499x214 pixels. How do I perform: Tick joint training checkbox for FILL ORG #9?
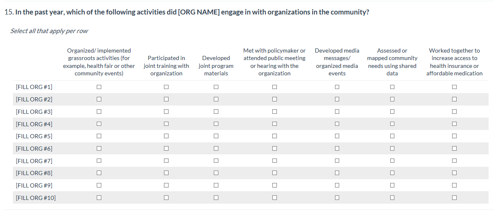pyautogui.click(x=166, y=185)
